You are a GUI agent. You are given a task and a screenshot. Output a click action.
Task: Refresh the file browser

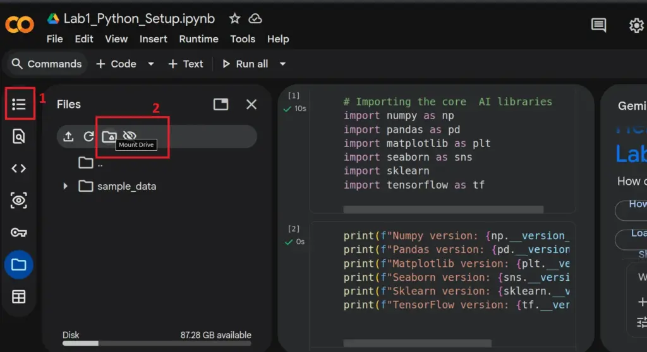click(x=88, y=136)
